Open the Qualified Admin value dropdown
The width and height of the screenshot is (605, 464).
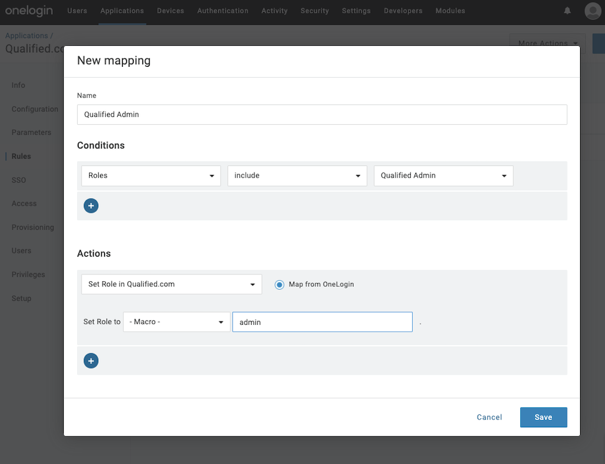443,176
